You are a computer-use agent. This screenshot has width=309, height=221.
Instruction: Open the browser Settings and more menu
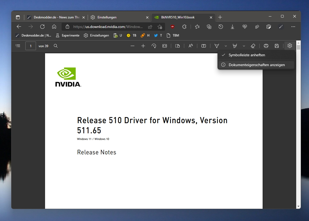tap(293, 27)
